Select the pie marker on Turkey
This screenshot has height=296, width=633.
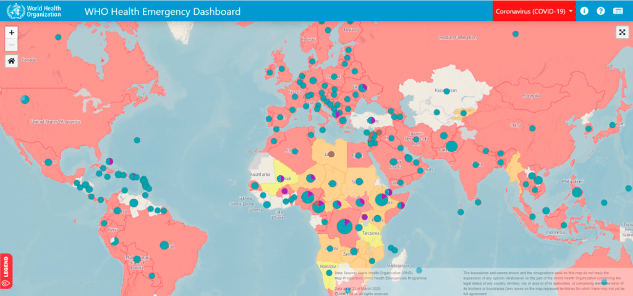pos(371,120)
